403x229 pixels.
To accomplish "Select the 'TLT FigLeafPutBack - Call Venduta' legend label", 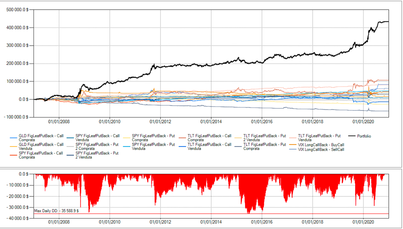I will [x=209, y=147].
